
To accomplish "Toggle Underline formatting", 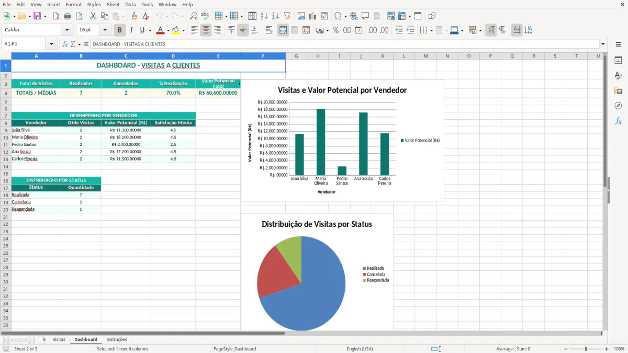I will pyautogui.click(x=142, y=30).
